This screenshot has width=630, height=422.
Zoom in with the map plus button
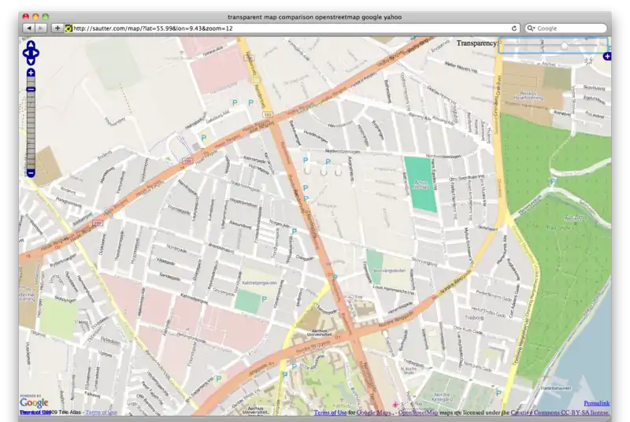(31, 73)
